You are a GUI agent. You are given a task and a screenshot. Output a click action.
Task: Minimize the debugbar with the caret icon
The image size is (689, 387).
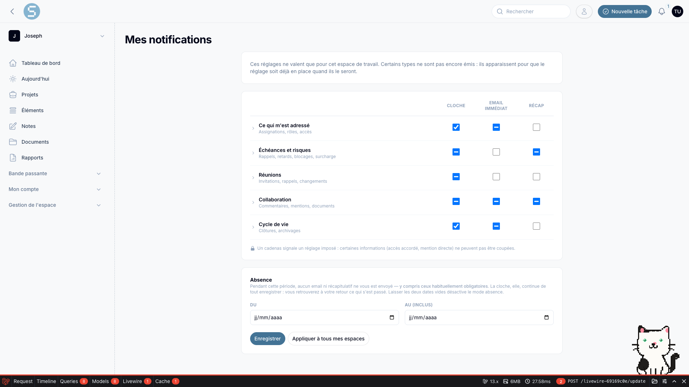674,381
